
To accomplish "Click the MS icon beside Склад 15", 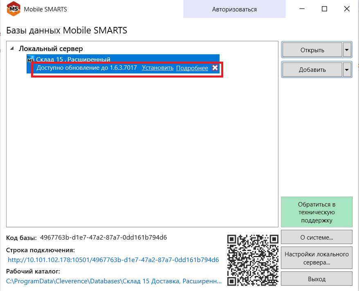I will (x=31, y=60).
